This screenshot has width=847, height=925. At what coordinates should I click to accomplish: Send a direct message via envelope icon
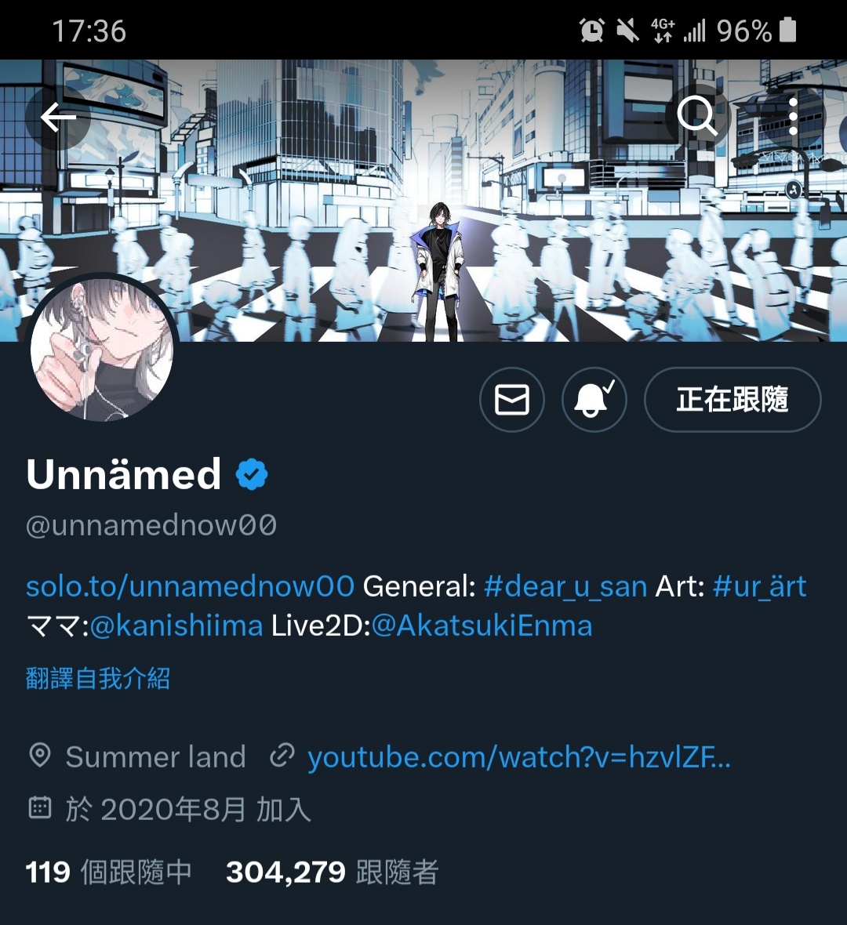point(512,400)
